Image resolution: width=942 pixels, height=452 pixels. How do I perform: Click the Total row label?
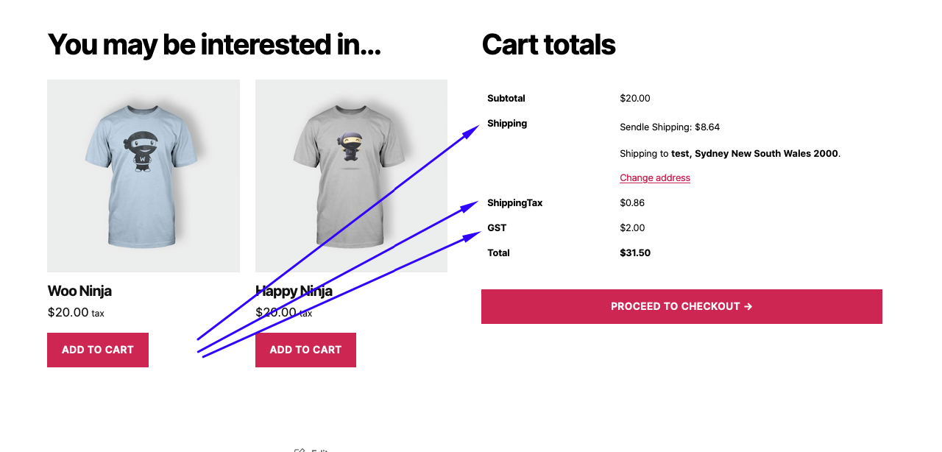[x=498, y=253]
